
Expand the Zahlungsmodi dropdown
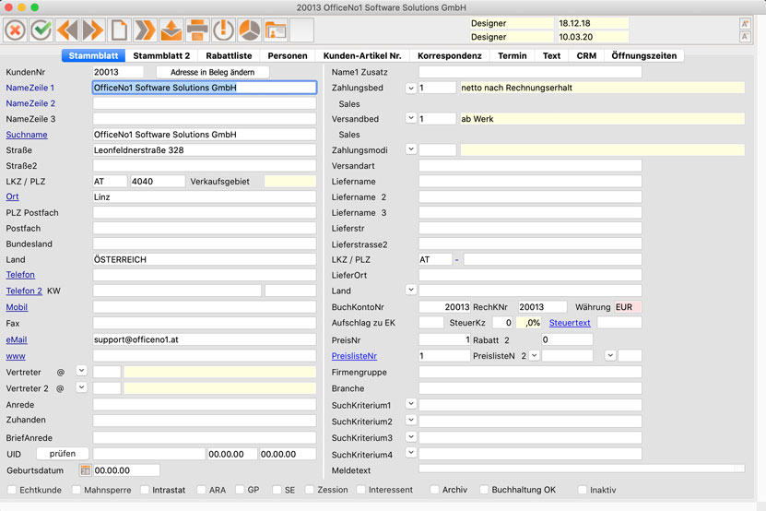tap(411, 149)
